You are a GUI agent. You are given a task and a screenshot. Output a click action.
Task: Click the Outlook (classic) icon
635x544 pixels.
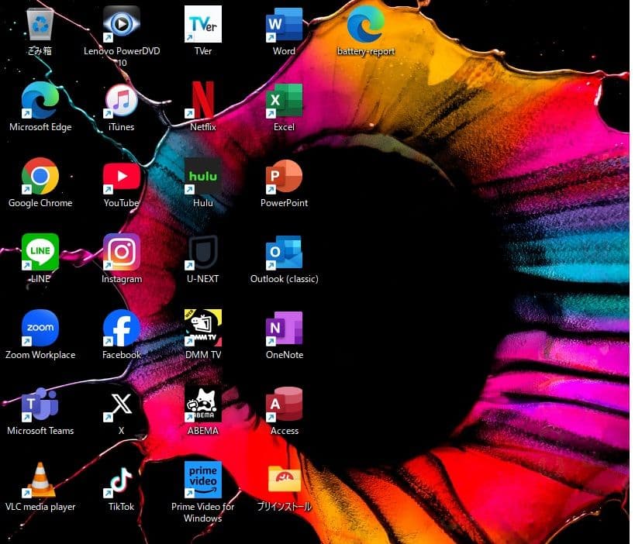point(284,253)
